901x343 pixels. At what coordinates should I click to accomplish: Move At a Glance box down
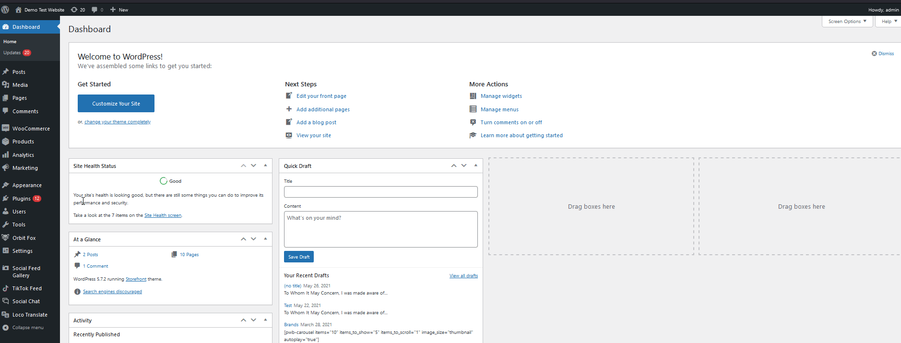(253, 239)
